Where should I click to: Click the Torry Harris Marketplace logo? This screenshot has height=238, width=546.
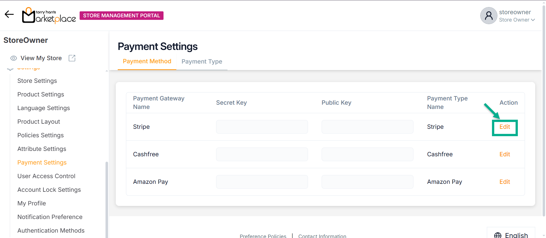(49, 15)
